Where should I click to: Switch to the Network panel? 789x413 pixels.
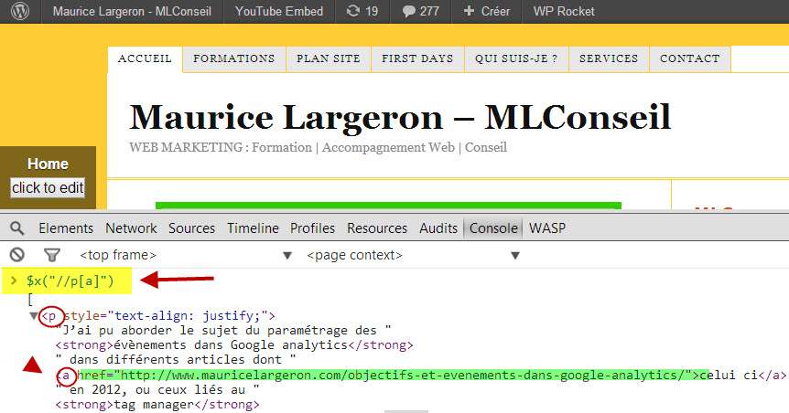tap(131, 228)
